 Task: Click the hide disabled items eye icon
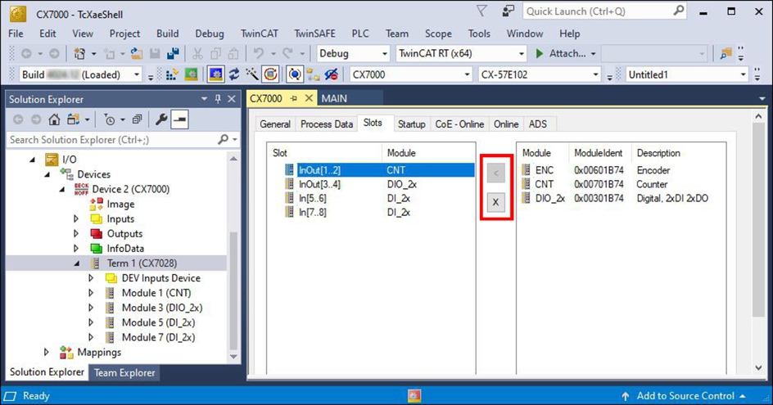point(332,74)
